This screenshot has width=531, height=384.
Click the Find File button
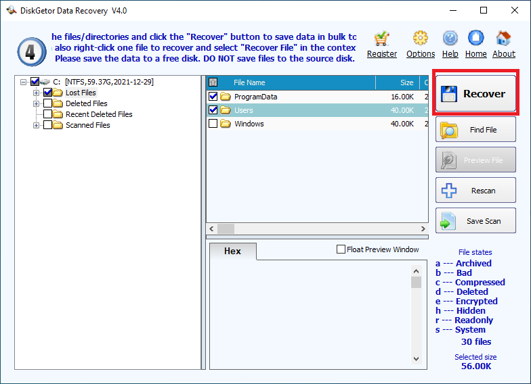475,130
